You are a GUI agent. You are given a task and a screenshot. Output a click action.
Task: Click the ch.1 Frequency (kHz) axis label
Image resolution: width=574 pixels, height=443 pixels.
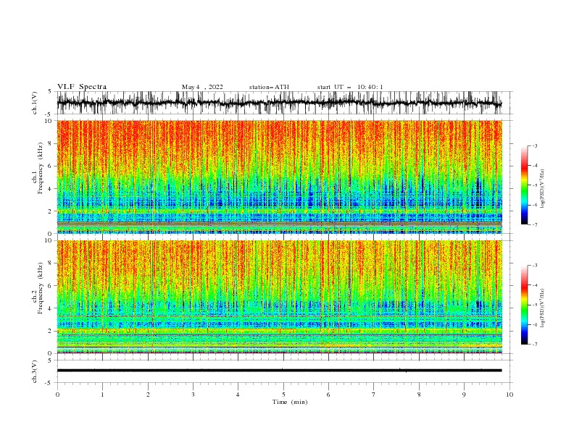[x=38, y=168]
